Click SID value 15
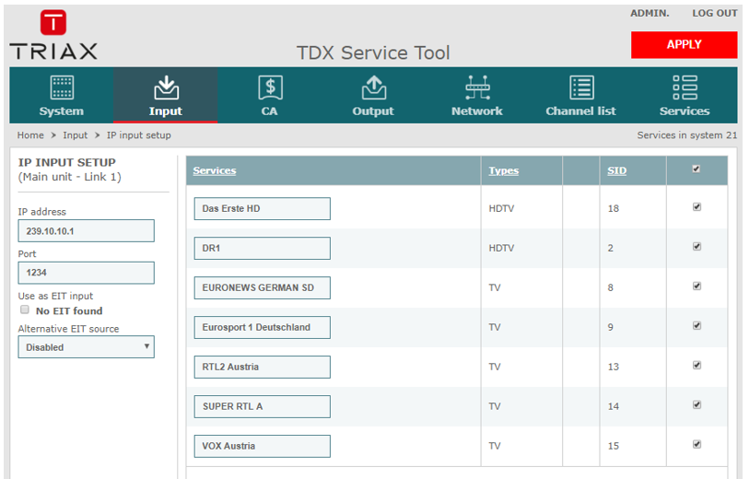This screenshot has height=479, width=749. (x=614, y=446)
